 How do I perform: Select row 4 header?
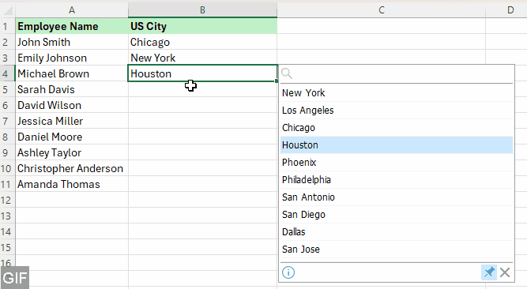7,73
